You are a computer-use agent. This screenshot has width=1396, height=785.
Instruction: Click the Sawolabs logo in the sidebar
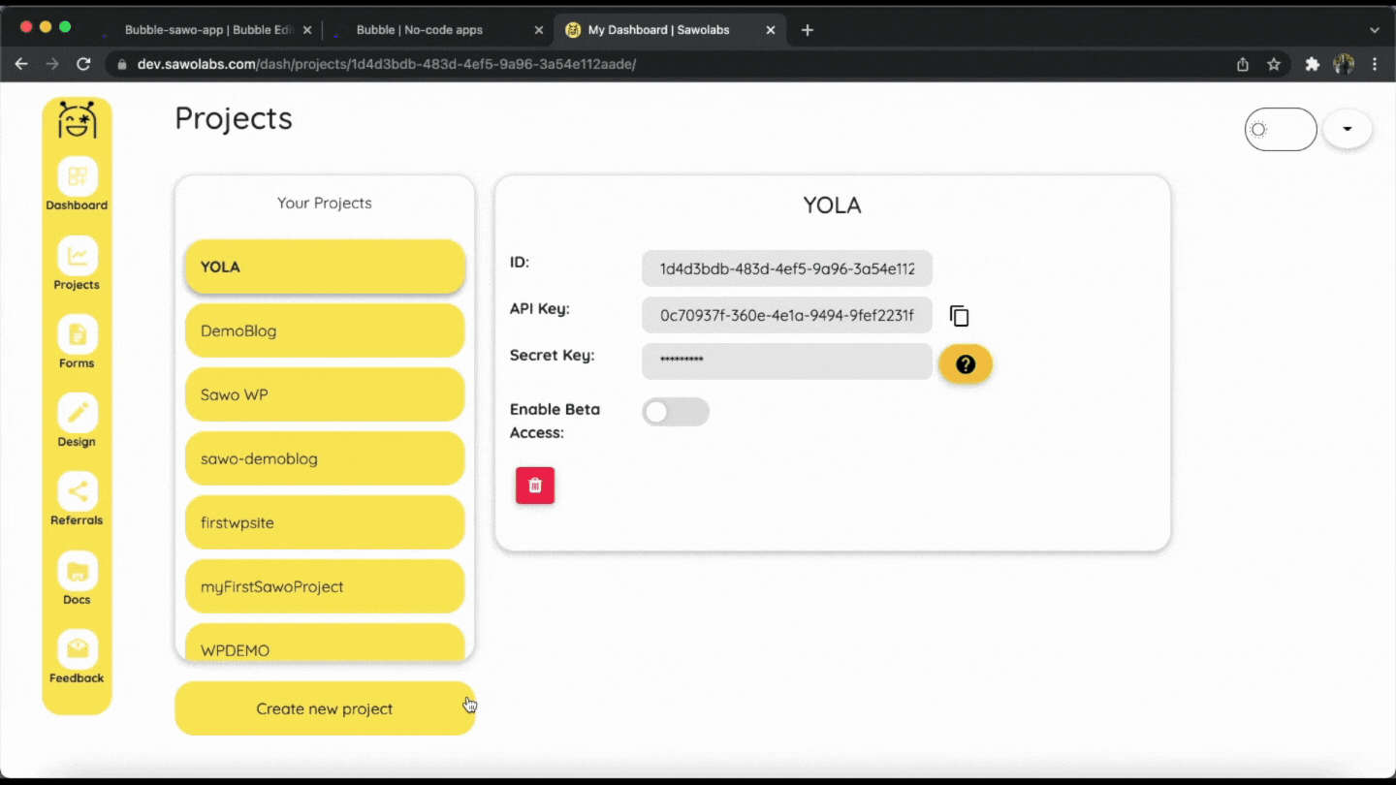(77, 120)
